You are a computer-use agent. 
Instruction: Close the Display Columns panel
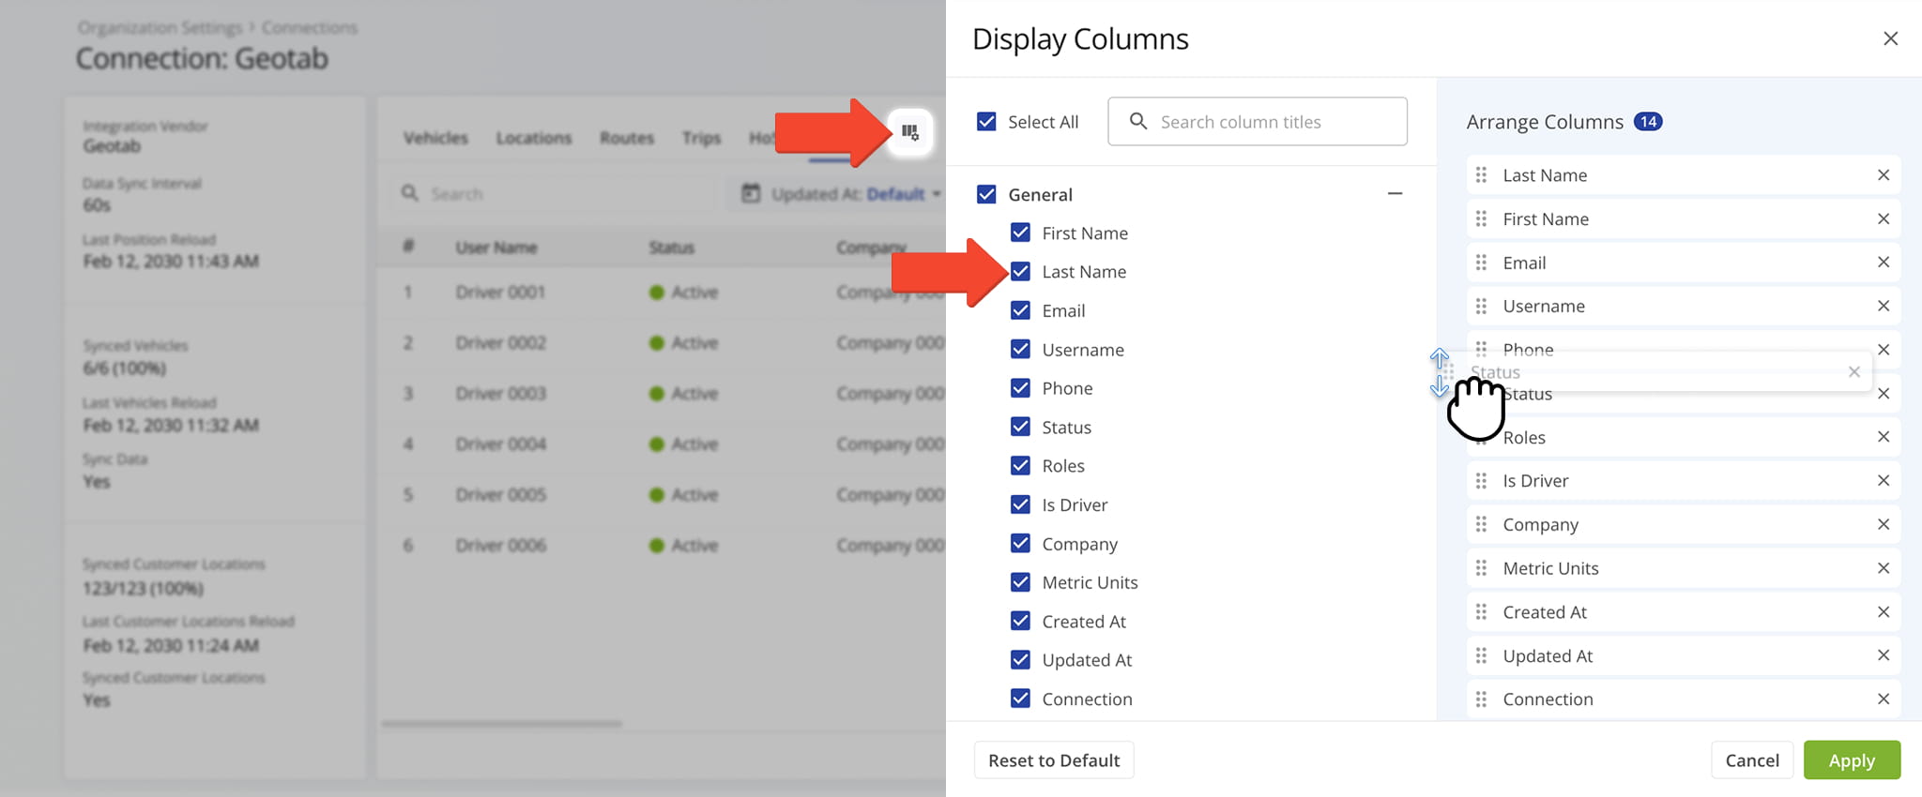(1890, 38)
